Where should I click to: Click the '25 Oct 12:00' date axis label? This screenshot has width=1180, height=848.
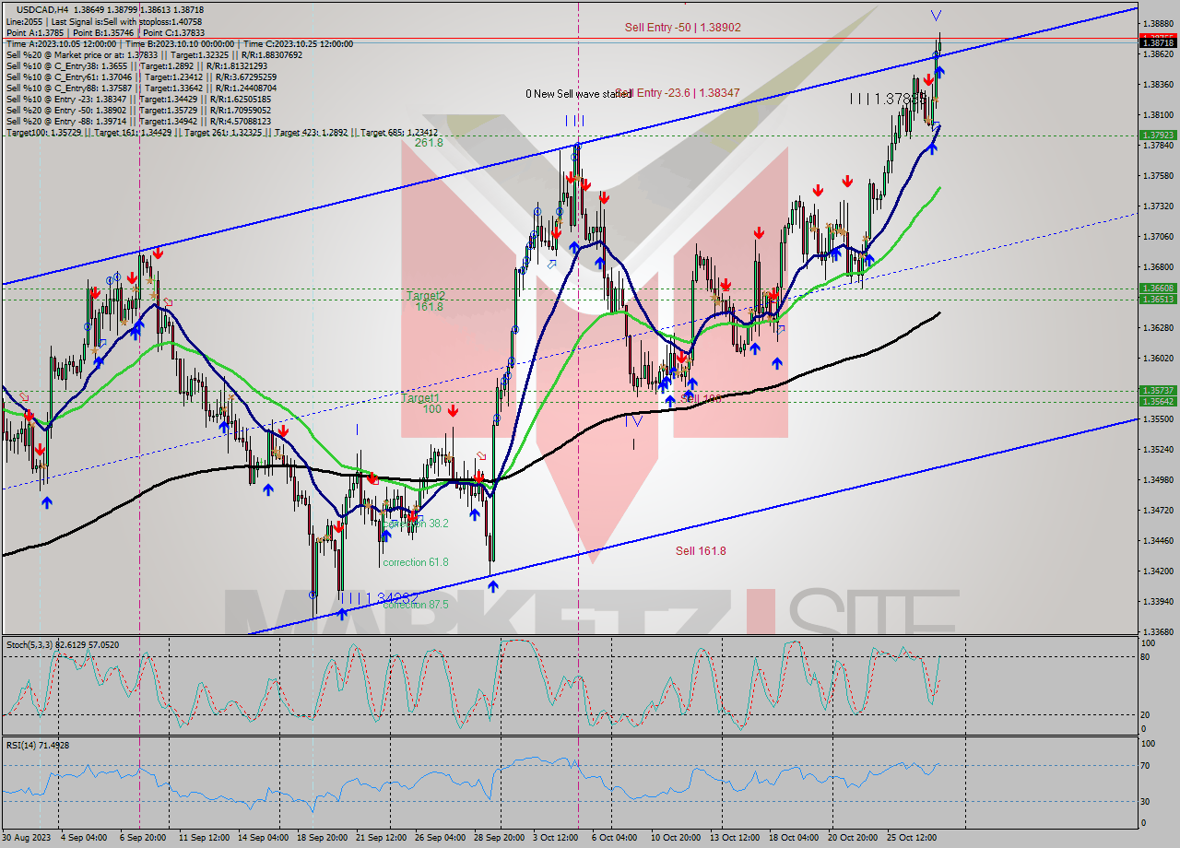click(x=913, y=838)
